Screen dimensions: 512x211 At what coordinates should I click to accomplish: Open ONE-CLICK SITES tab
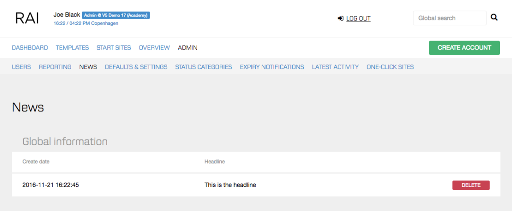pos(390,67)
